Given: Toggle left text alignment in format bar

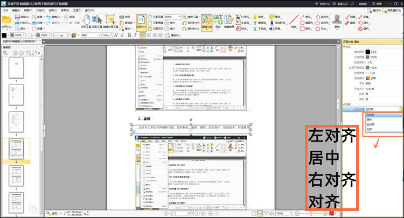Looking at the screenshot, I should 143,36.
